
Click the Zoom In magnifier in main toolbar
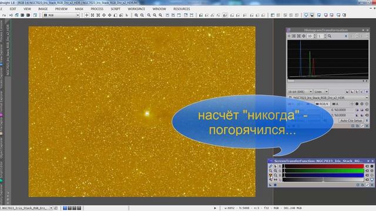pos(136,15)
